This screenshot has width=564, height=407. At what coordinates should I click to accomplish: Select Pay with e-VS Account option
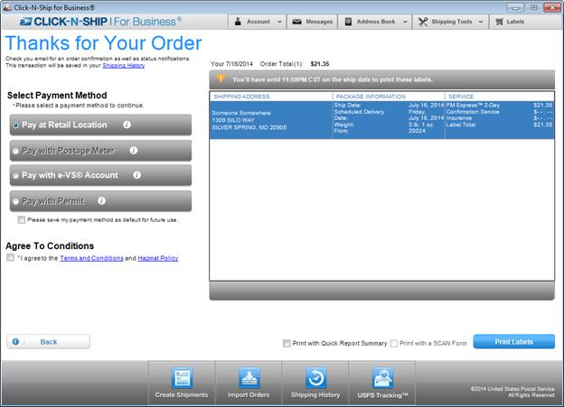click(x=15, y=176)
